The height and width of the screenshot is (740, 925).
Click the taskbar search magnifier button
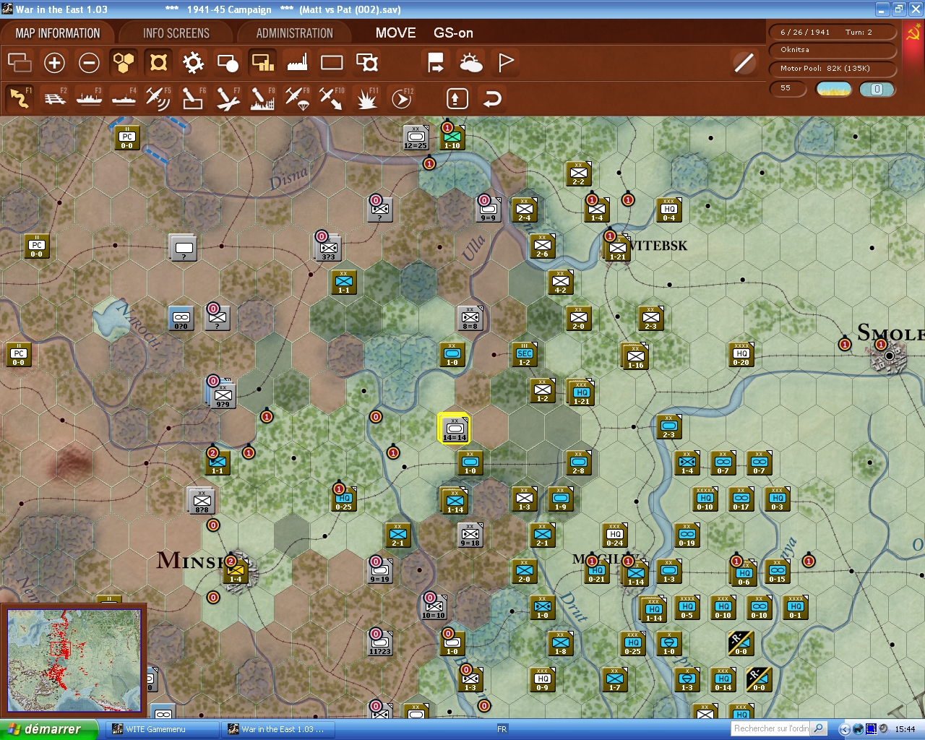point(819,728)
